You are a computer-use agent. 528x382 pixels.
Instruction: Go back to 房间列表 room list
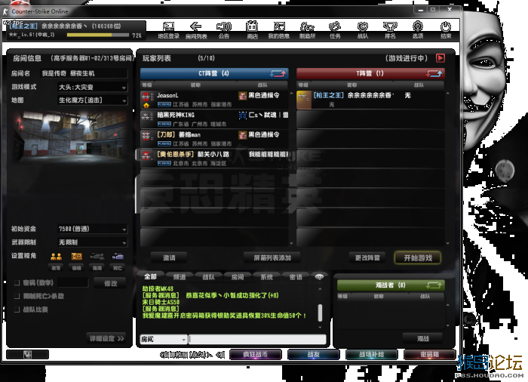[x=196, y=30]
